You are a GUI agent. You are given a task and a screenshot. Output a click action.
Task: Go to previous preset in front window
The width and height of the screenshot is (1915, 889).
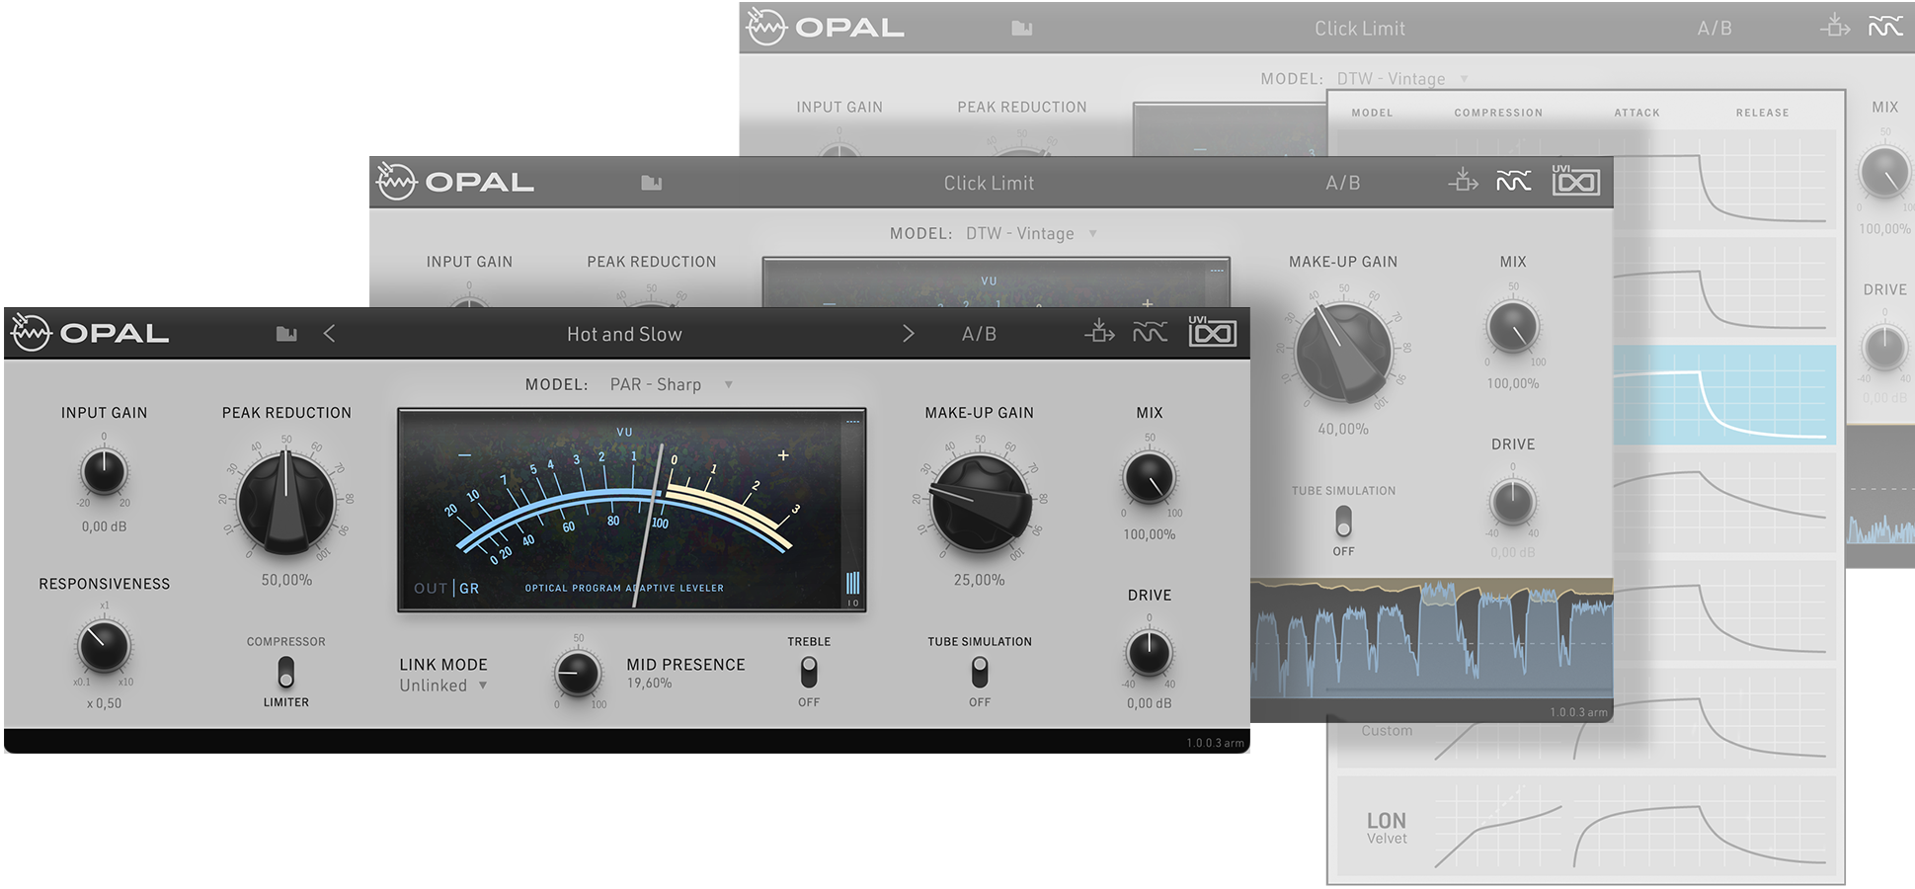tap(330, 334)
